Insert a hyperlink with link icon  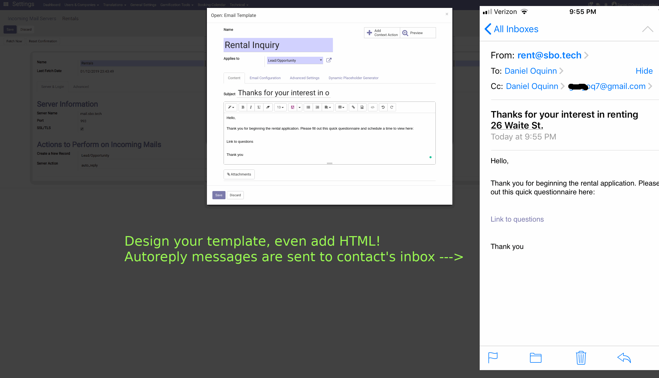pos(353,107)
